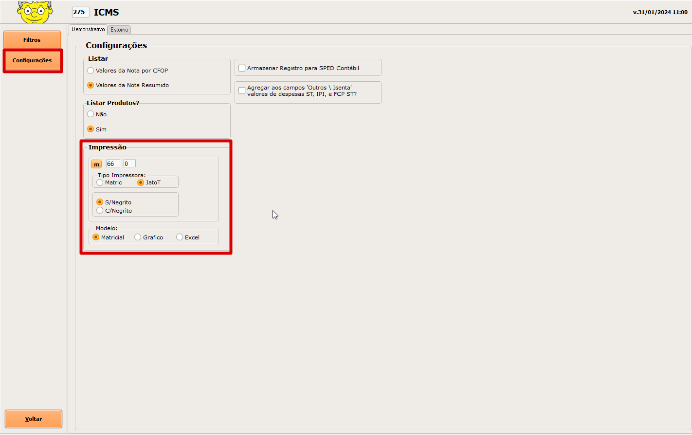
Task: Choose 'Valores da Nota Resumido' option
Action: pos(91,85)
